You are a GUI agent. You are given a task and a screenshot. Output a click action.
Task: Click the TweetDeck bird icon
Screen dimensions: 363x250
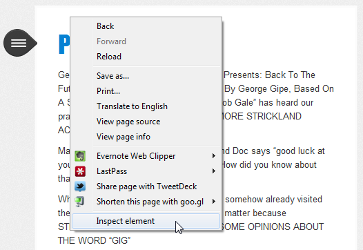pyautogui.click(x=80, y=186)
